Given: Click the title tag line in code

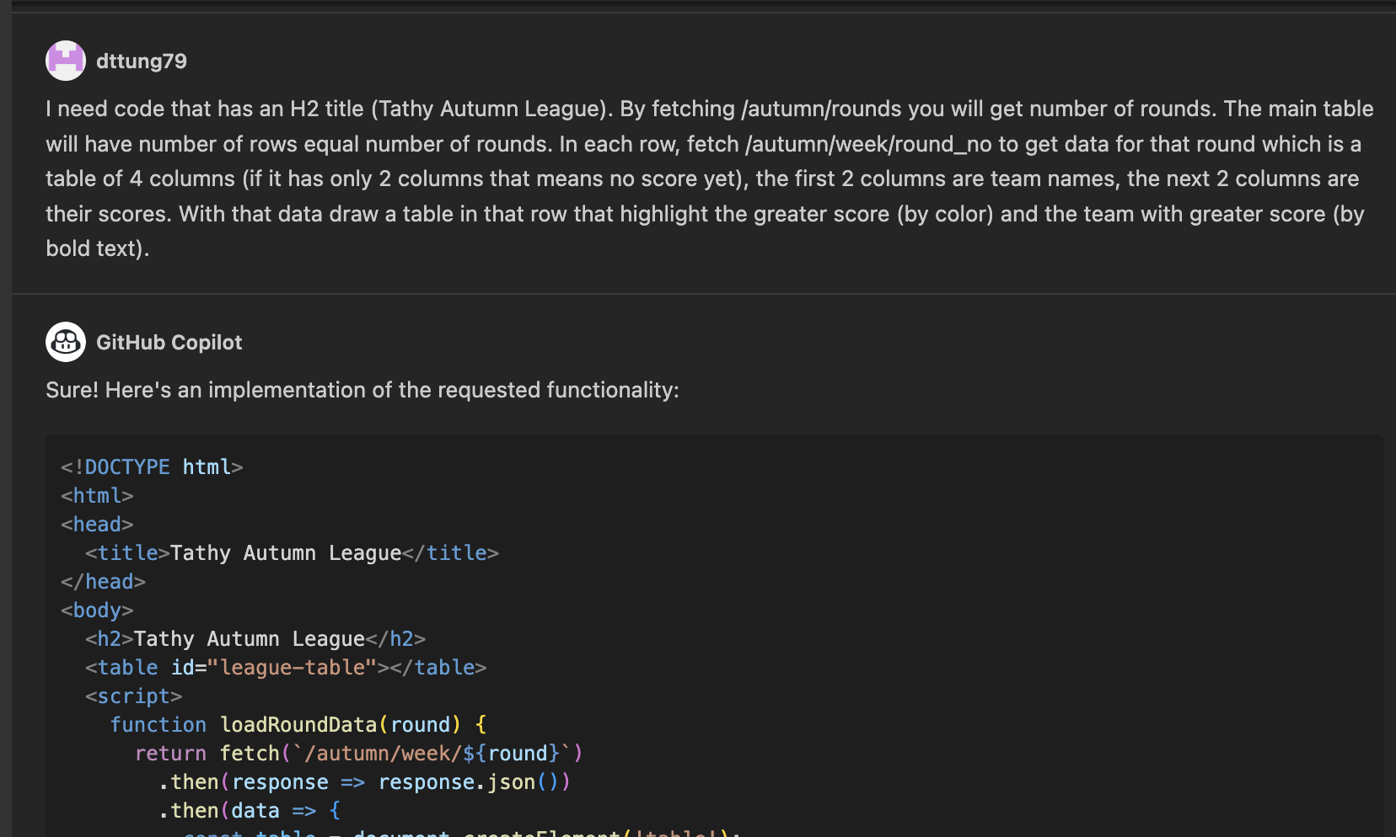Looking at the screenshot, I should [292, 553].
